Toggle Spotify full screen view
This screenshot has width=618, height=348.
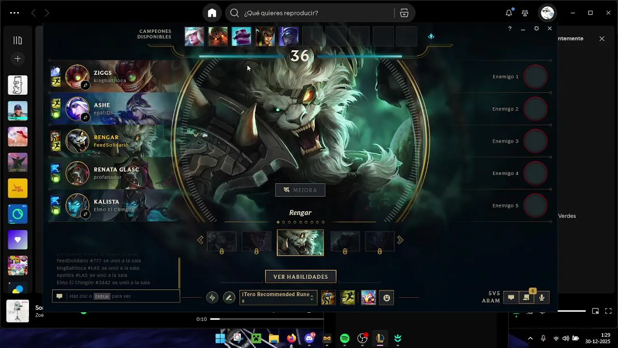pos(608,311)
